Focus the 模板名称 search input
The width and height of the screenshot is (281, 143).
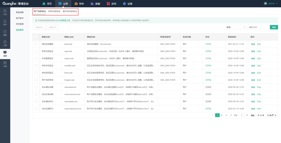(258, 27)
